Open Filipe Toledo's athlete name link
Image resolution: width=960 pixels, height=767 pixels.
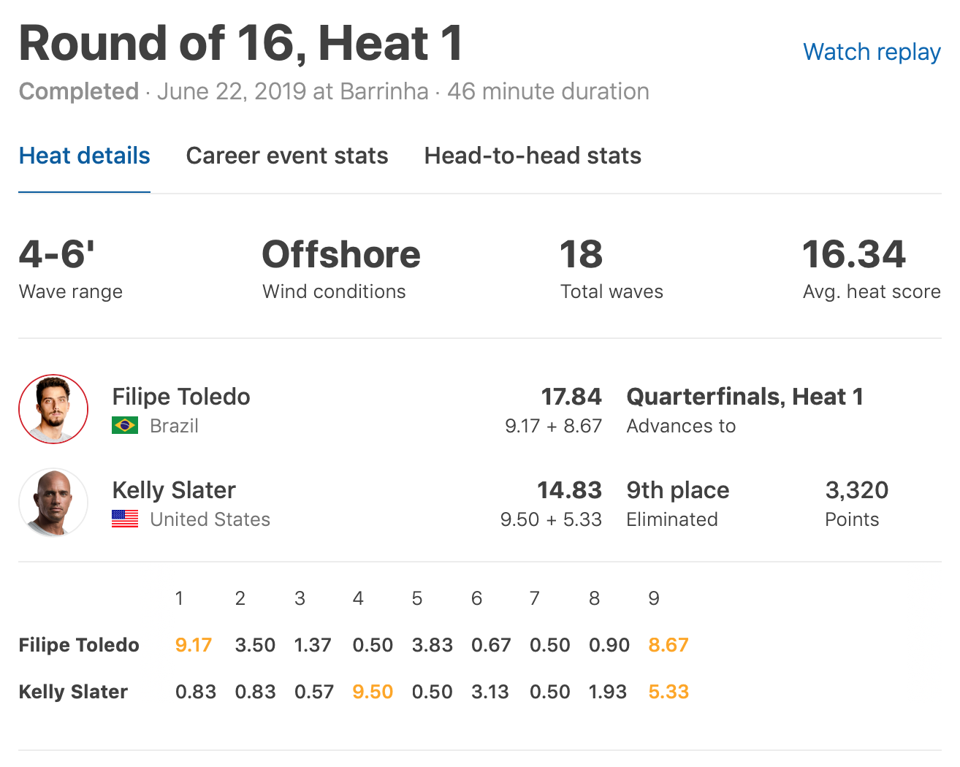181,397
